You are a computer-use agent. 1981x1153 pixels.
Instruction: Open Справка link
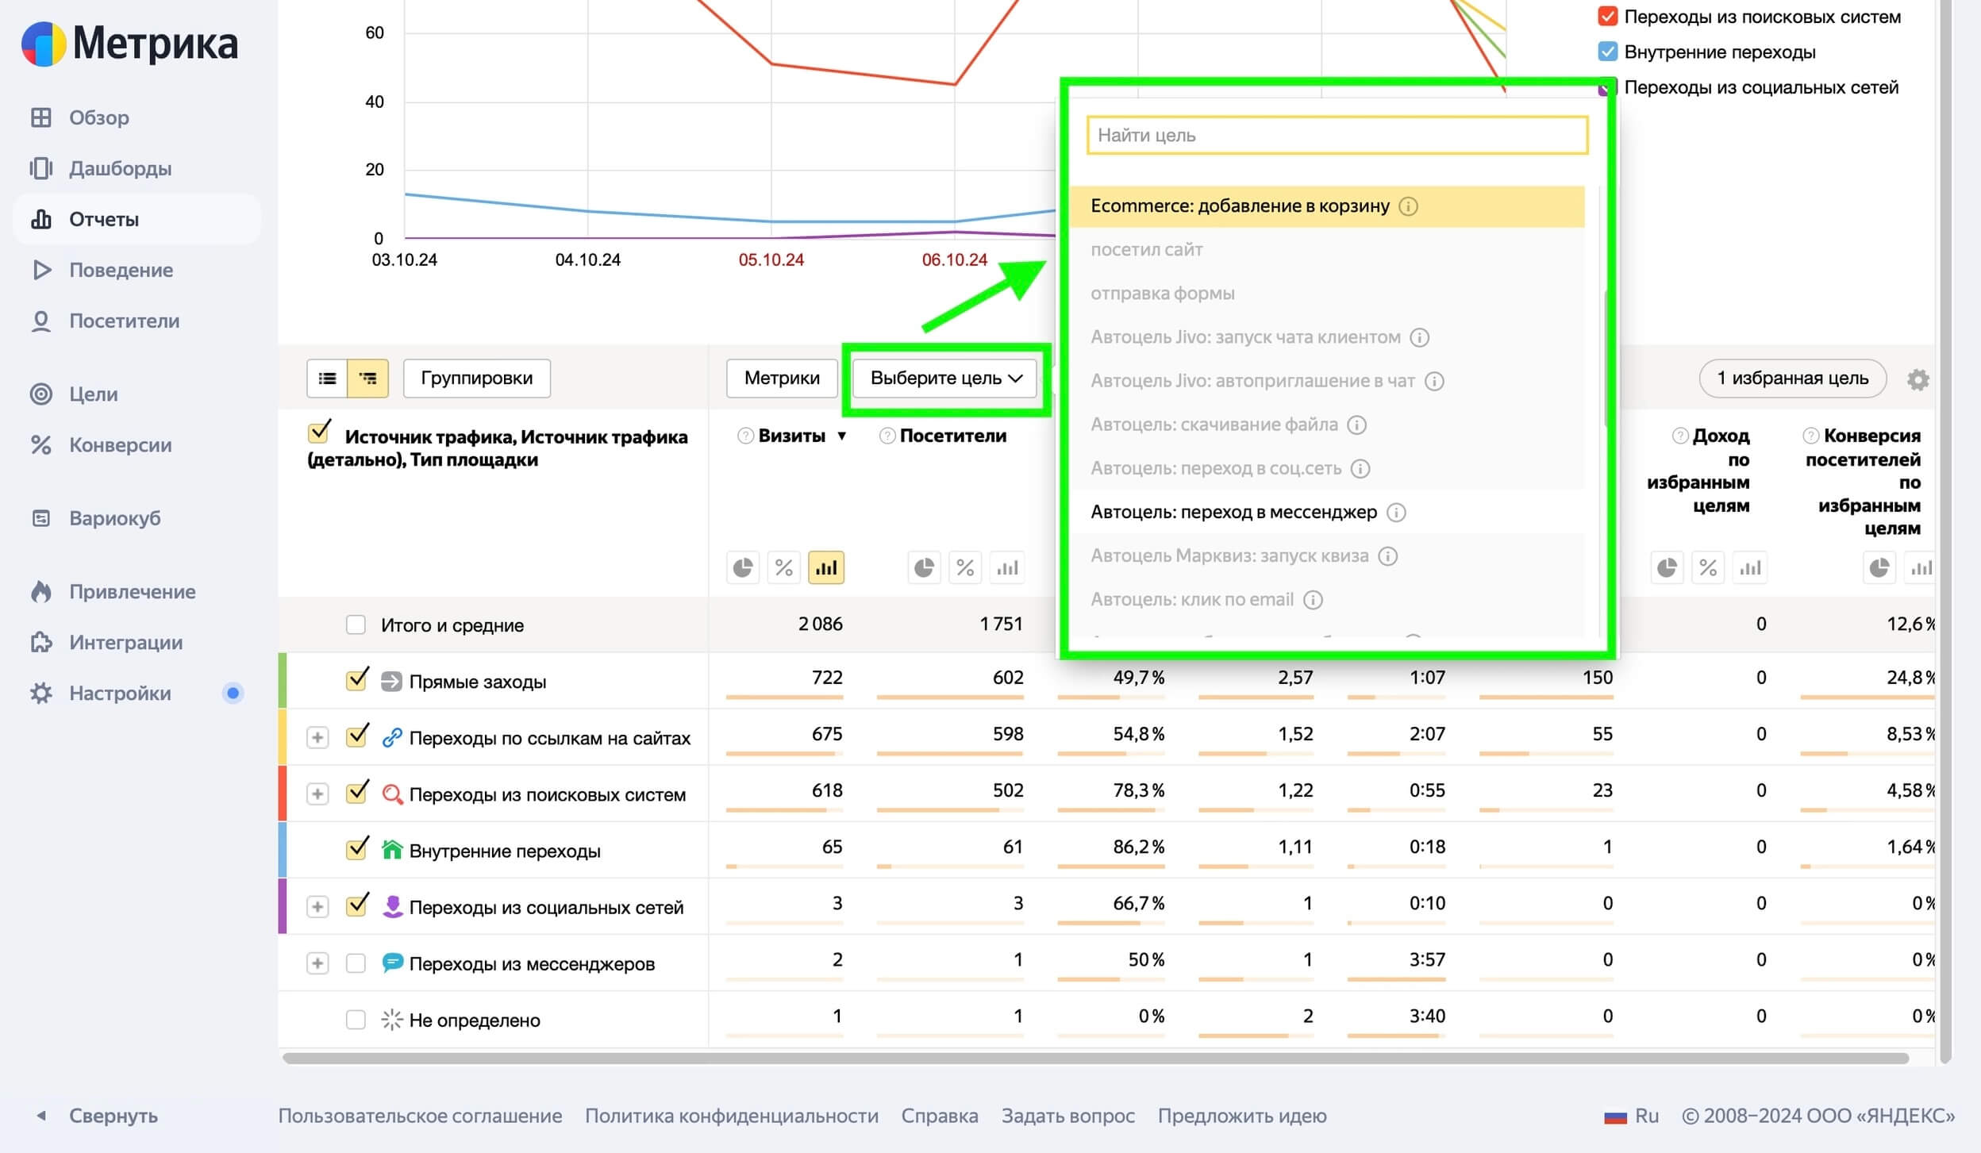(x=940, y=1115)
